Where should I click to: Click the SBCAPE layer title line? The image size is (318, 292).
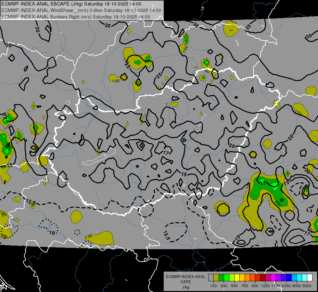[71, 4]
